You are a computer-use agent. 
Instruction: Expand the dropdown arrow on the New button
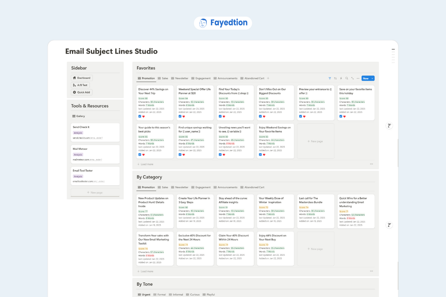[372, 78]
